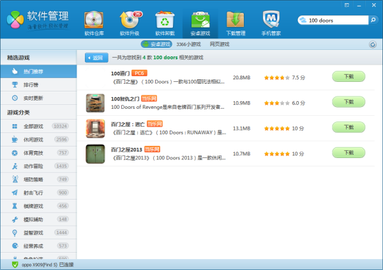The height and width of the screenshot is (270, 383).
Task: Click the 20.8MB size text
Action: click(x=241, y=77)
